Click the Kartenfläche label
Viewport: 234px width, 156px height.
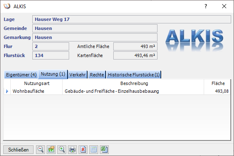pyautogui.click(x=90, y=55)
